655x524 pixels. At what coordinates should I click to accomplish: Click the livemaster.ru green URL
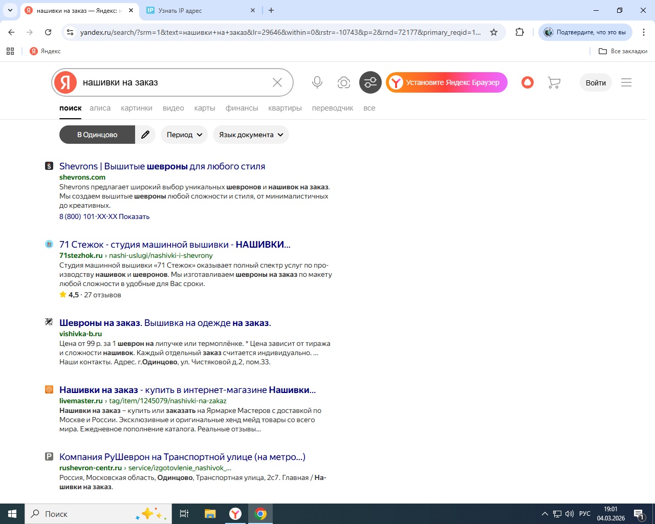tap(81, 401)
